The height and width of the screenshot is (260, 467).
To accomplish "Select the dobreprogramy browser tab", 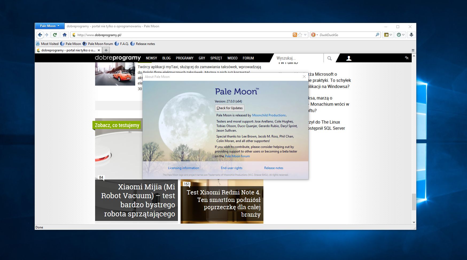I will click(x=68, y=50).
